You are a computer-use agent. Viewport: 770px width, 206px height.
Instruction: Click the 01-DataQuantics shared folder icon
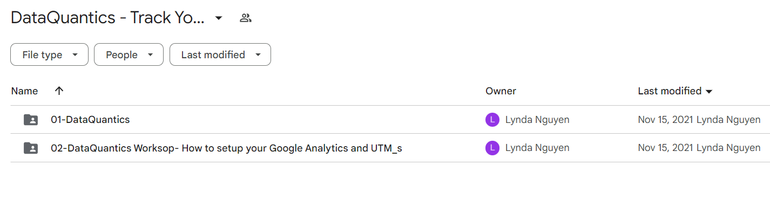click(31, 120)
